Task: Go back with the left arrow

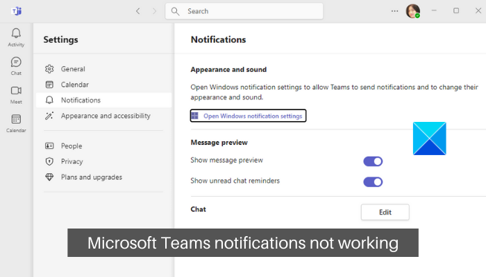Action: tap(138, 11)
